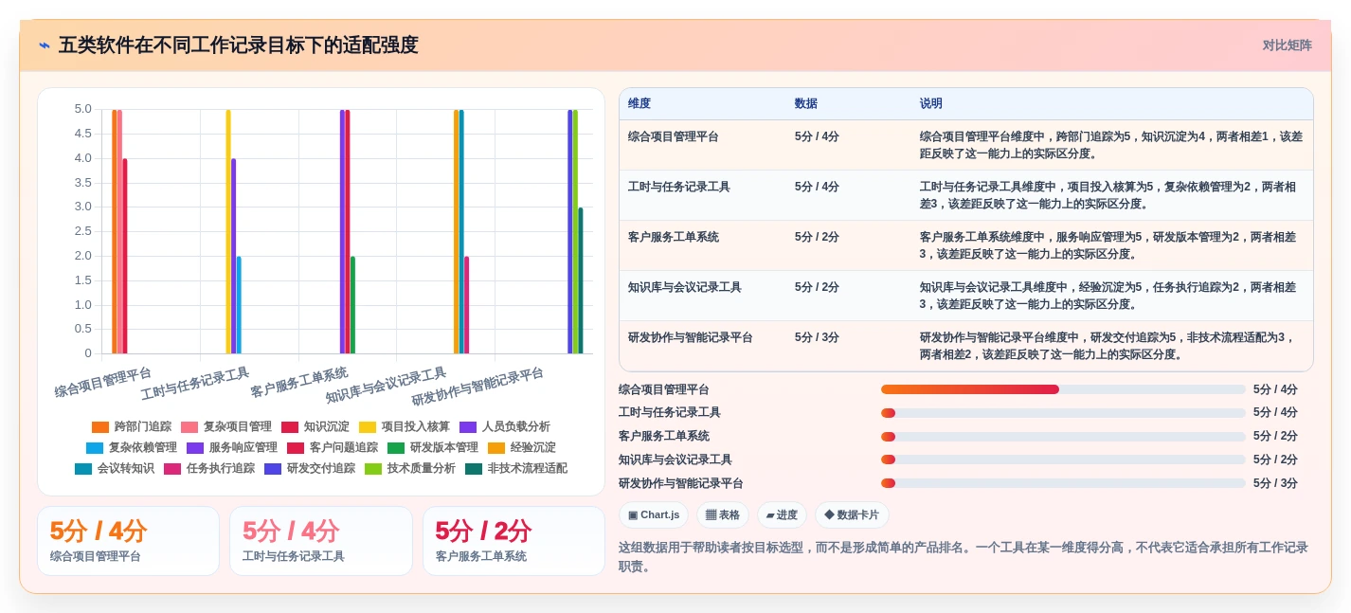
Task: Click the dark teal 非技术流程适配 bar
Action: tap(581, 281)
